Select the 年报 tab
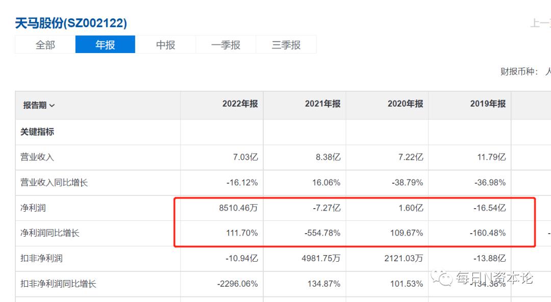Image resolution: width=551 pixels, height=302 pixels. tap(105, 45)
